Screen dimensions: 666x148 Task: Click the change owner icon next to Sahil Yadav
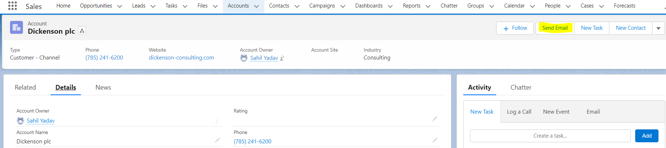pyautogui.click(x=282, y=58)
